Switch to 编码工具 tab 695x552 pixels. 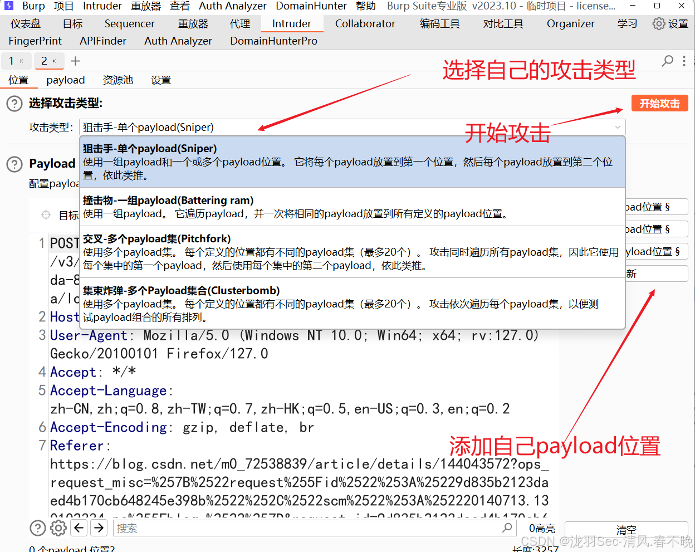click(x=440, y=24)
